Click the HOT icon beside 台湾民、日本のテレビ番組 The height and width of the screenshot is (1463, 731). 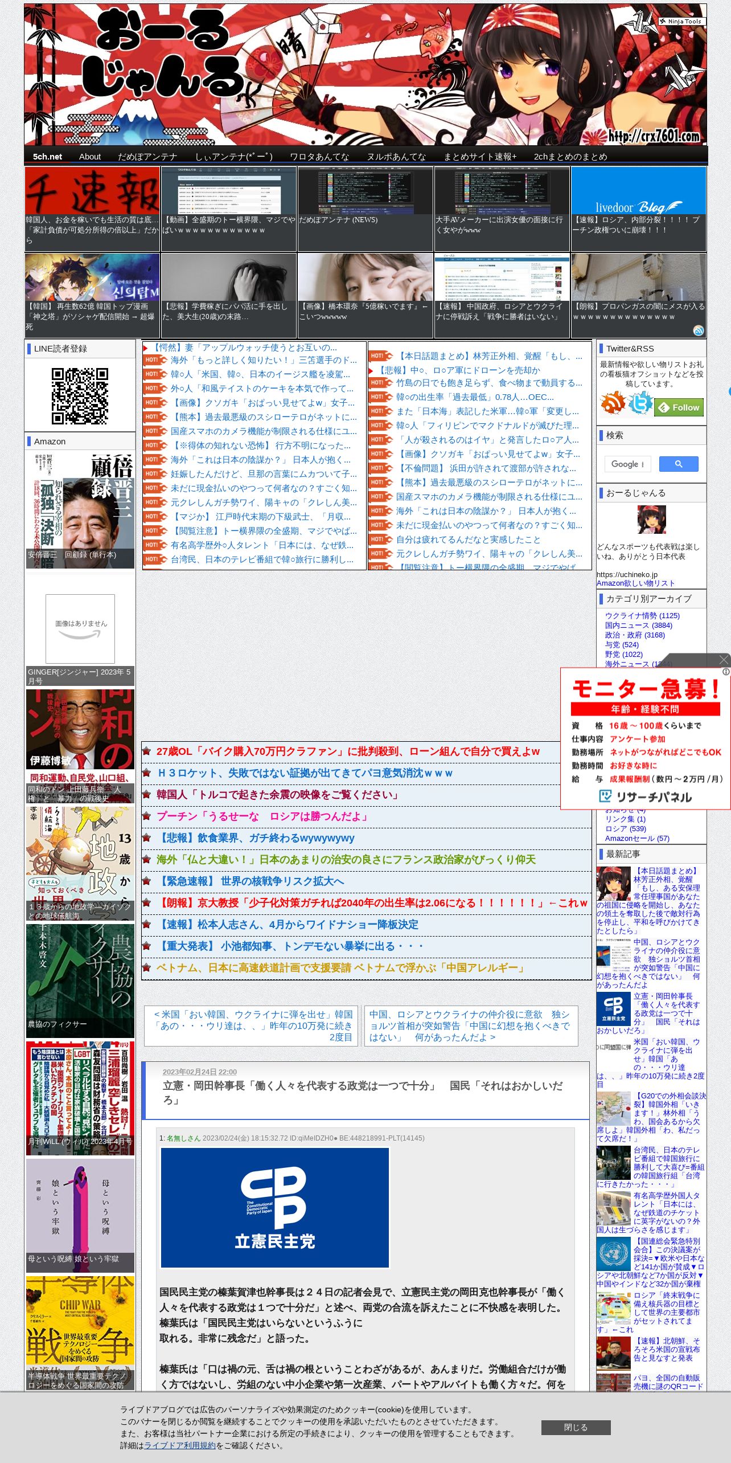point(155,559)
